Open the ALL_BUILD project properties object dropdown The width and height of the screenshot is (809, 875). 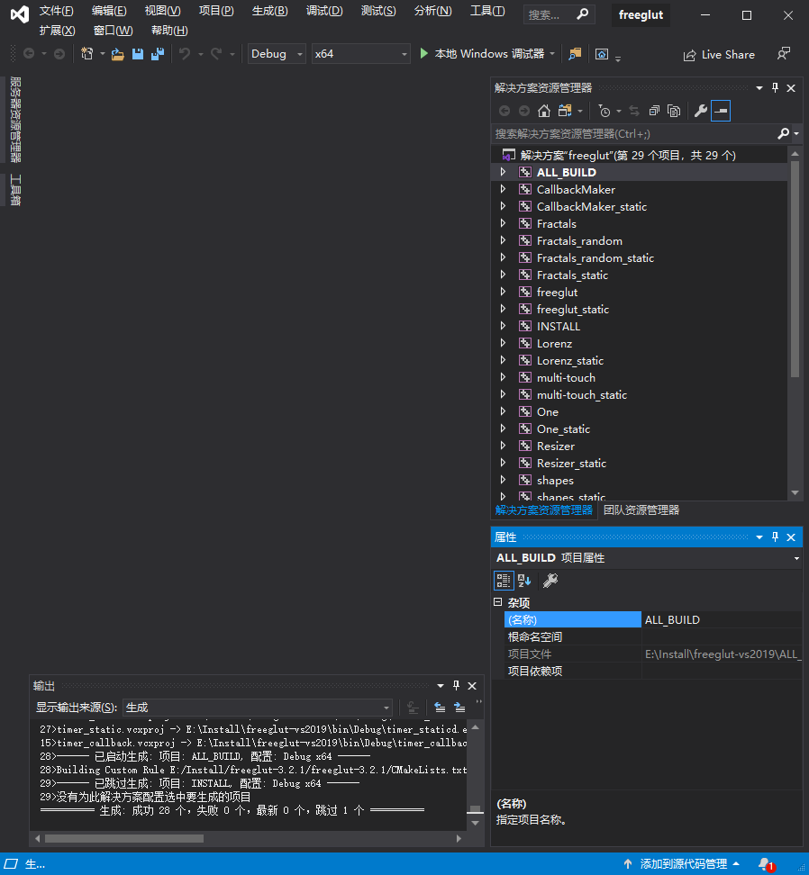click(x=648, y=558)
